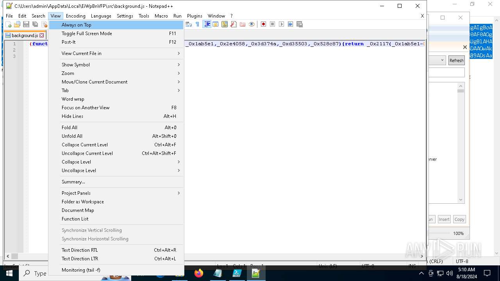Viewport: 500px width, 281px height.
Task: Toggle Show All Characters pilcrow icon
Action: click(x=198, y=24)
